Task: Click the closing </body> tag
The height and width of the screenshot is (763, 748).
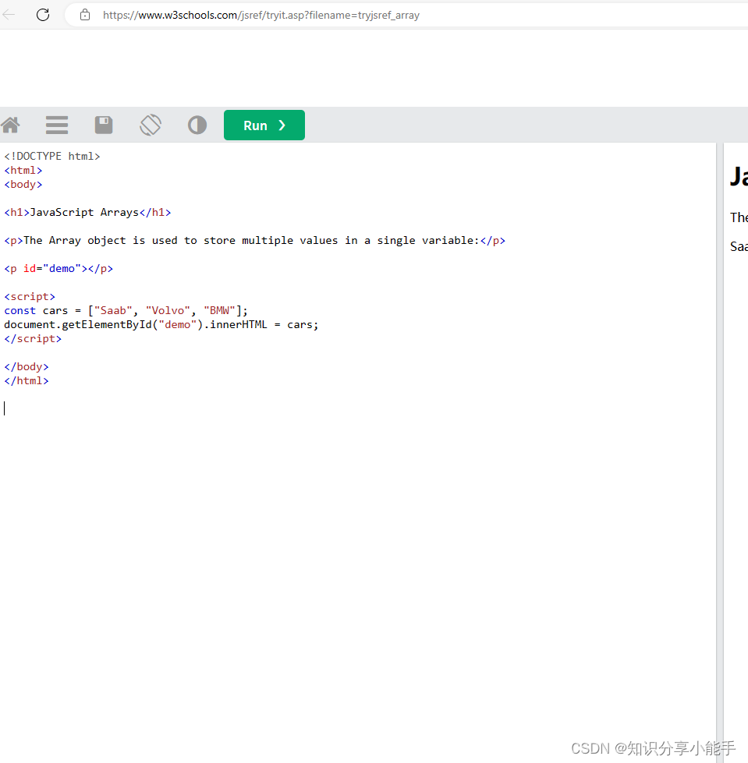Action: click(x=27, y=367)
